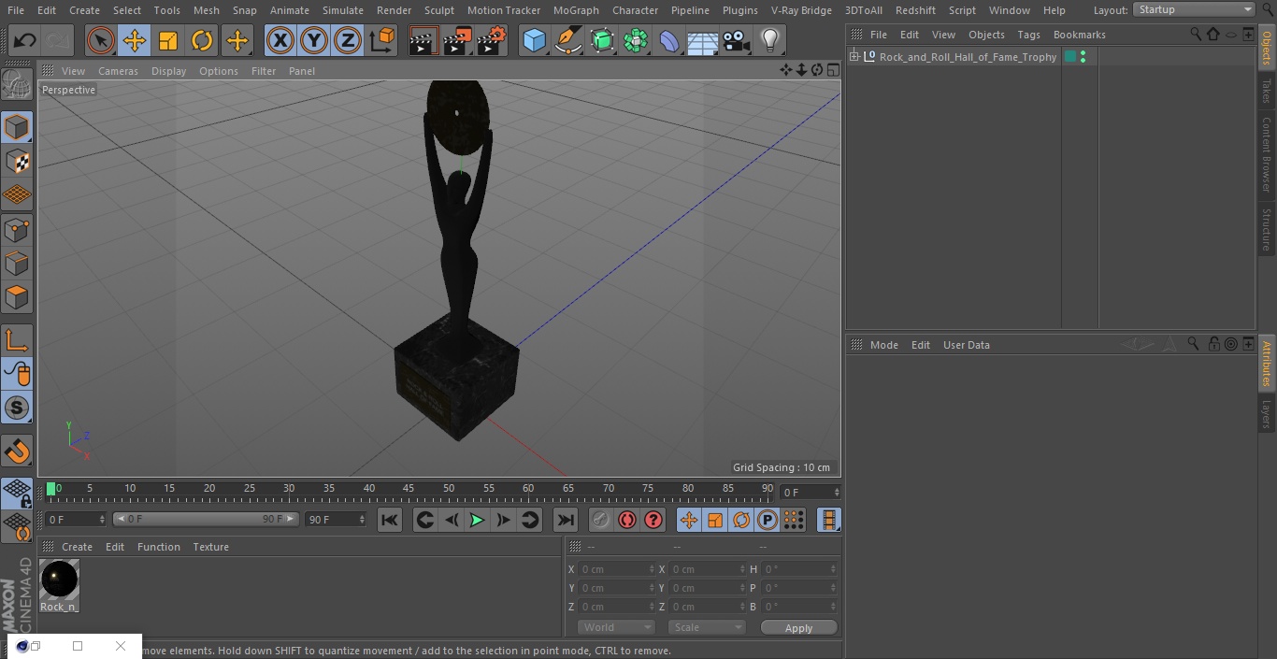The height and width of the screenshot is (659, 1277).
Task: Enable Polygons mode
Action: click(17, 297)
